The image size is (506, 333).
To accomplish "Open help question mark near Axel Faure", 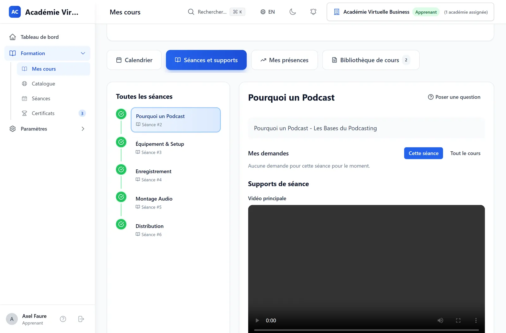I will 63,319.
